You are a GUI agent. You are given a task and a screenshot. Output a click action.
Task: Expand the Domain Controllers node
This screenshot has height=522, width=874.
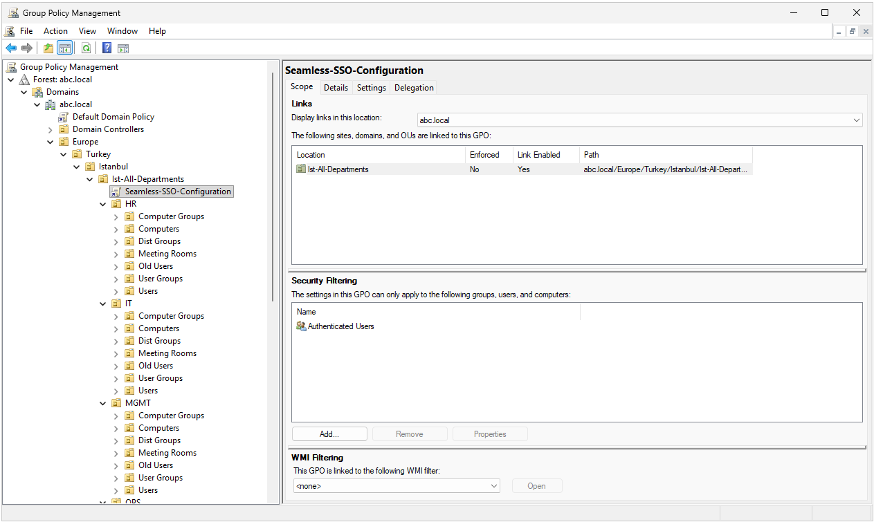51,129
